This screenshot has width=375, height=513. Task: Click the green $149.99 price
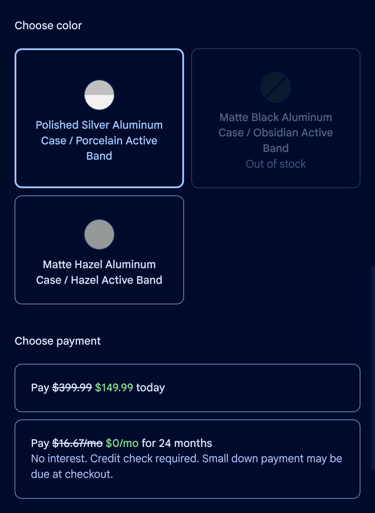pos(114,387)
